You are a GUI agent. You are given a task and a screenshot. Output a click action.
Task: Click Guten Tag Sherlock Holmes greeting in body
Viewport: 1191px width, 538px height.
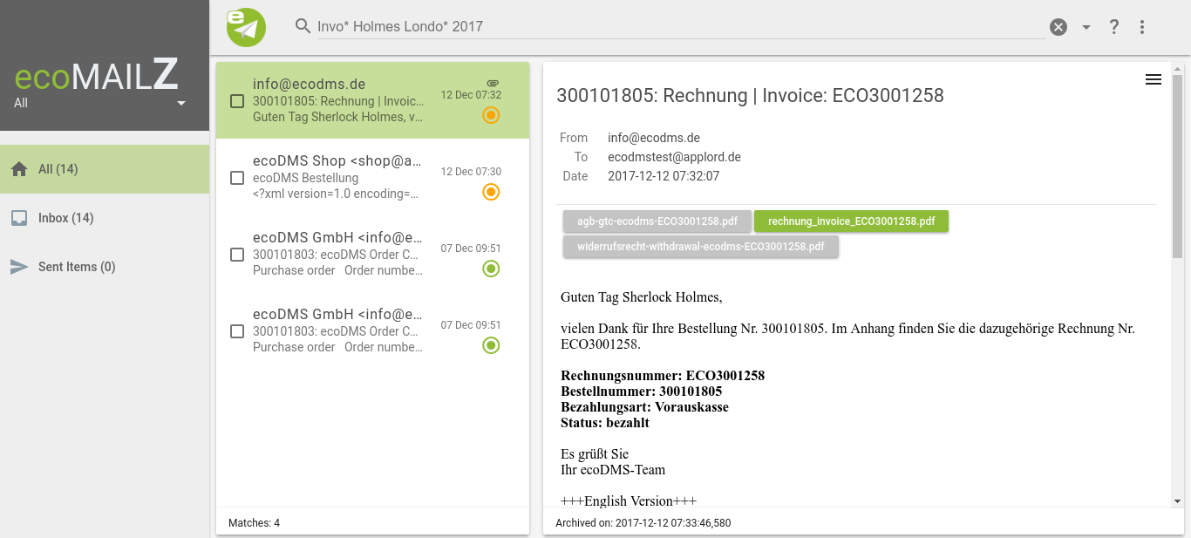(642, 297)
